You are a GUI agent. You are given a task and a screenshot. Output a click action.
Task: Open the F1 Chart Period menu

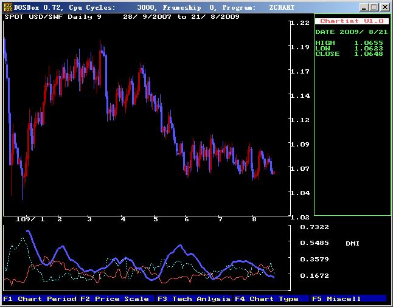tap(40, 298)
